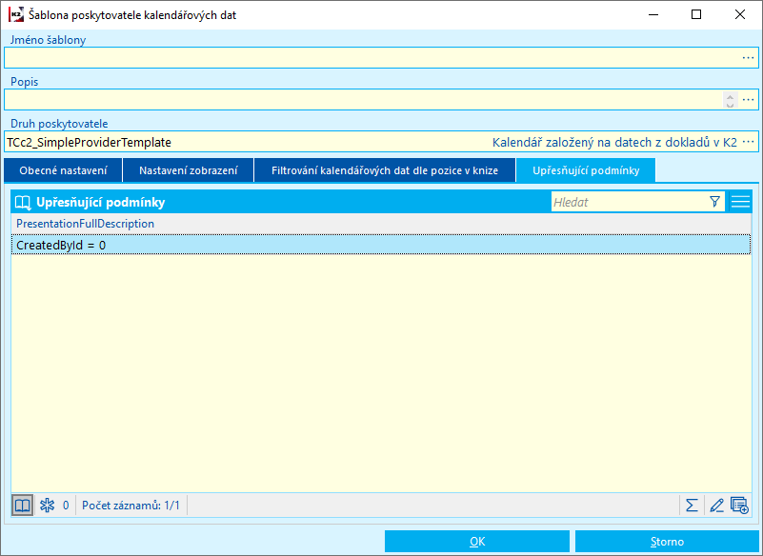763x556 pixels.
Task: Open ellipsis button of Jméno šablony field
Action: pyautogui.click(x=748, y=58)
